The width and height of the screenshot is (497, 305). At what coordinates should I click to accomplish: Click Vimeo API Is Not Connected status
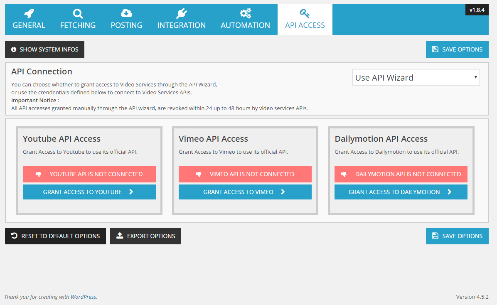pos(245,174)
